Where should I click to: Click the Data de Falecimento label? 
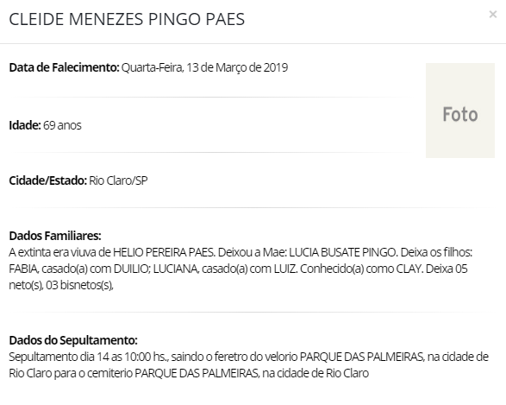64,67
